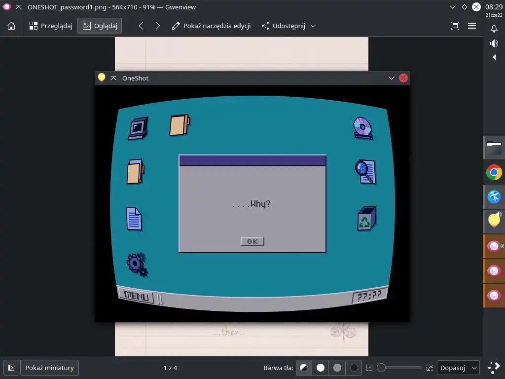Open the folder icon beside the computer icon
Viewport: 505px width, 379px height.
click(180, 125)
